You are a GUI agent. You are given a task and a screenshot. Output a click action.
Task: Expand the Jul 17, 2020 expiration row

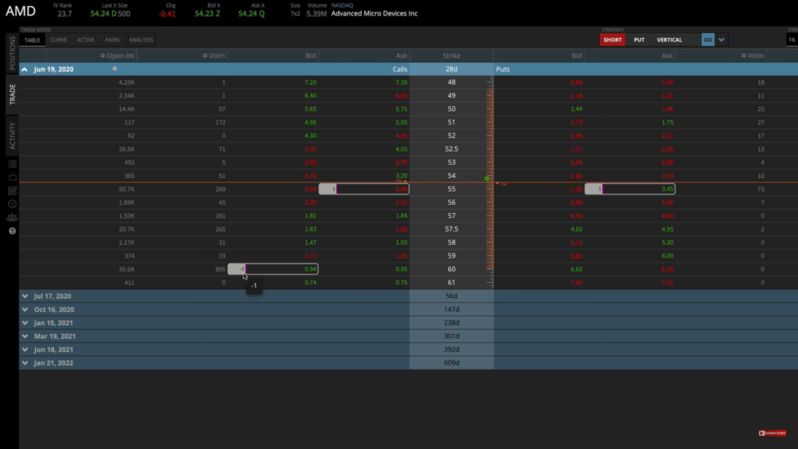coord(25,296)
